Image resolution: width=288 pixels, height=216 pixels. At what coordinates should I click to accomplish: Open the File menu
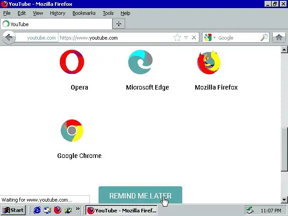click(x=7, y=13)
